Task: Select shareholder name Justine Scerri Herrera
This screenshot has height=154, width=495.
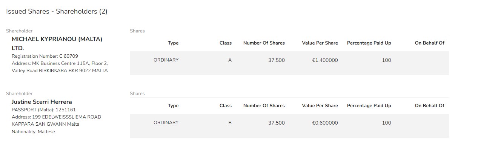Action: point(42,102)
